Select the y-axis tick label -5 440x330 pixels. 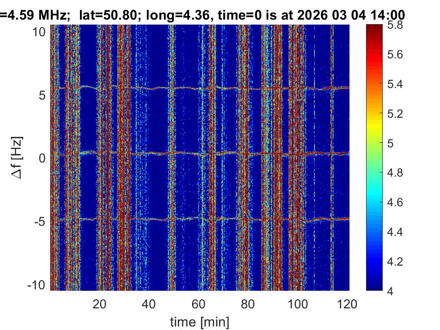(x=41, y=221)
